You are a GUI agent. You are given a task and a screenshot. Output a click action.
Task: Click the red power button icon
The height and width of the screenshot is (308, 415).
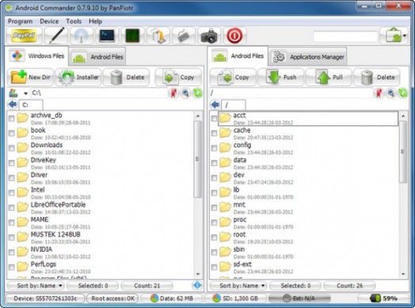coord(234,36)
